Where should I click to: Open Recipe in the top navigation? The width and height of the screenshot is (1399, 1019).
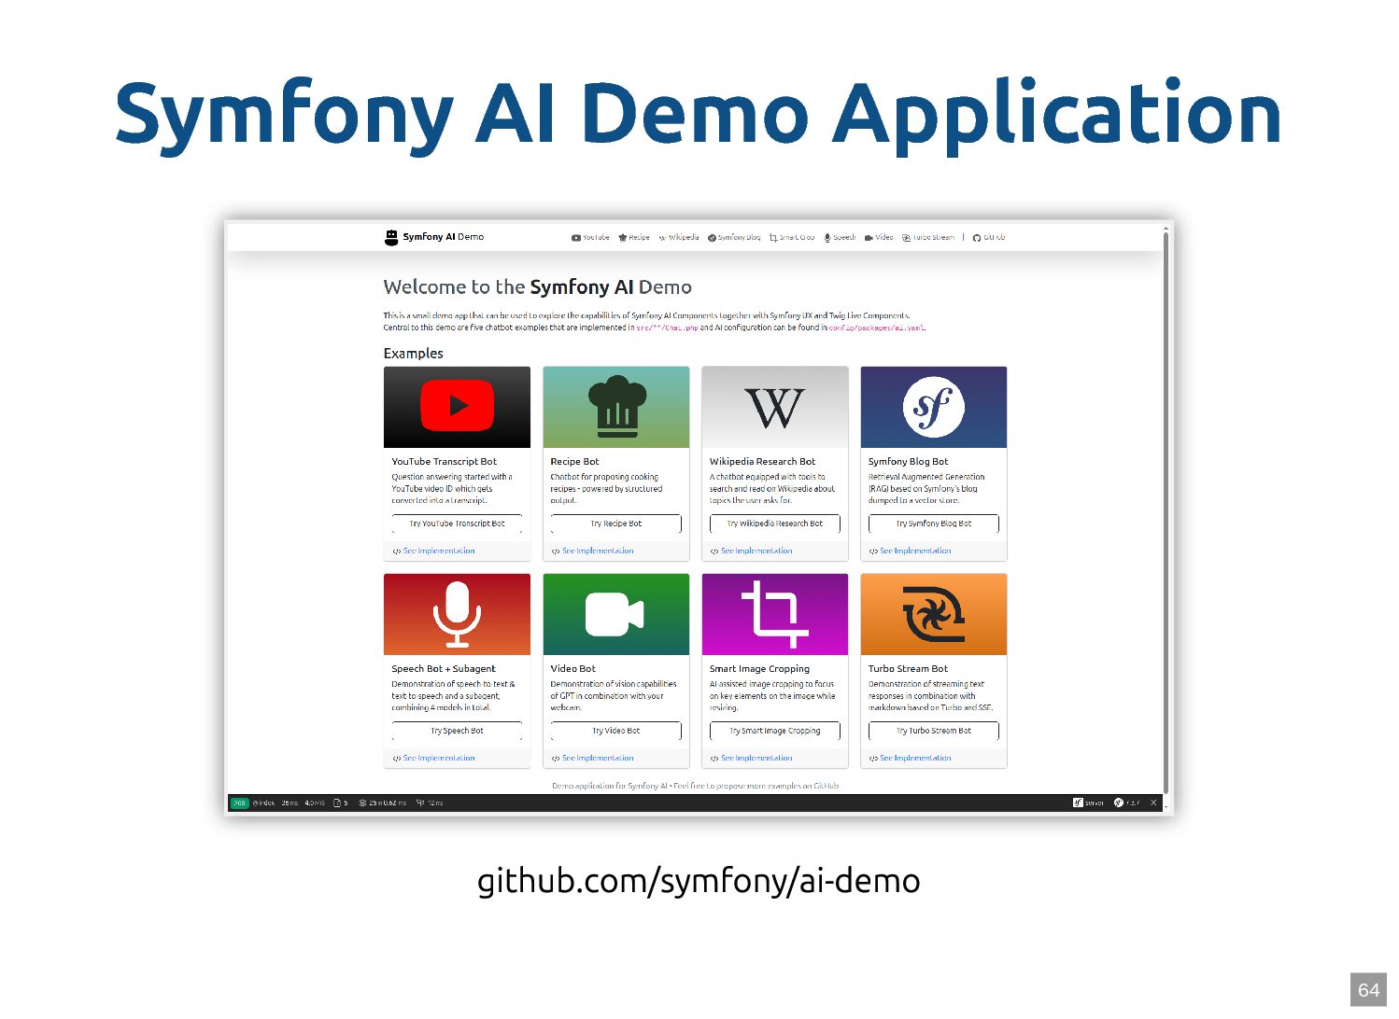[x=634, y=237]
